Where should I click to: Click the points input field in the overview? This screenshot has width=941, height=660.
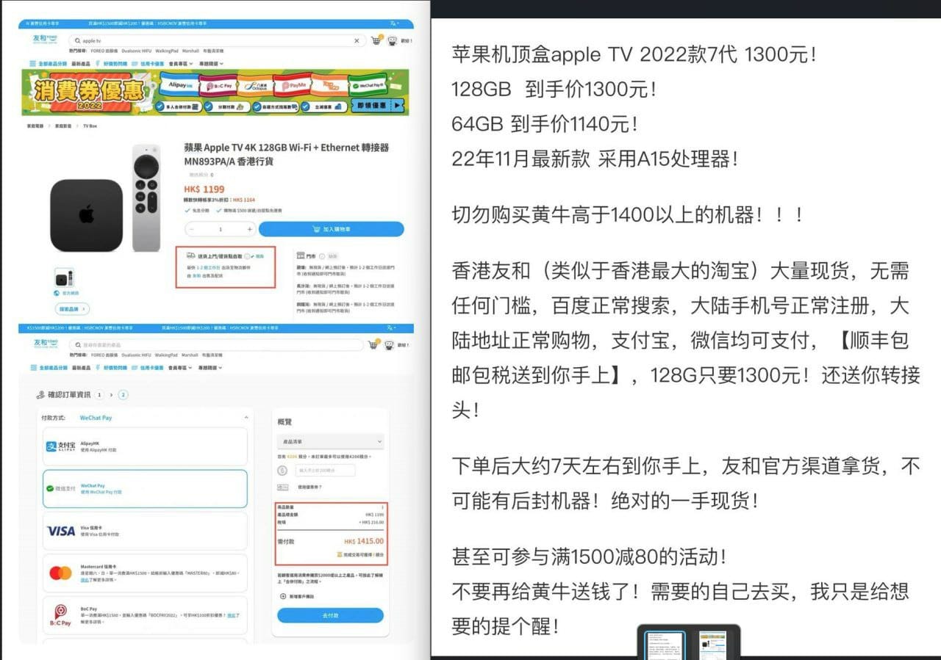point(323,470)
